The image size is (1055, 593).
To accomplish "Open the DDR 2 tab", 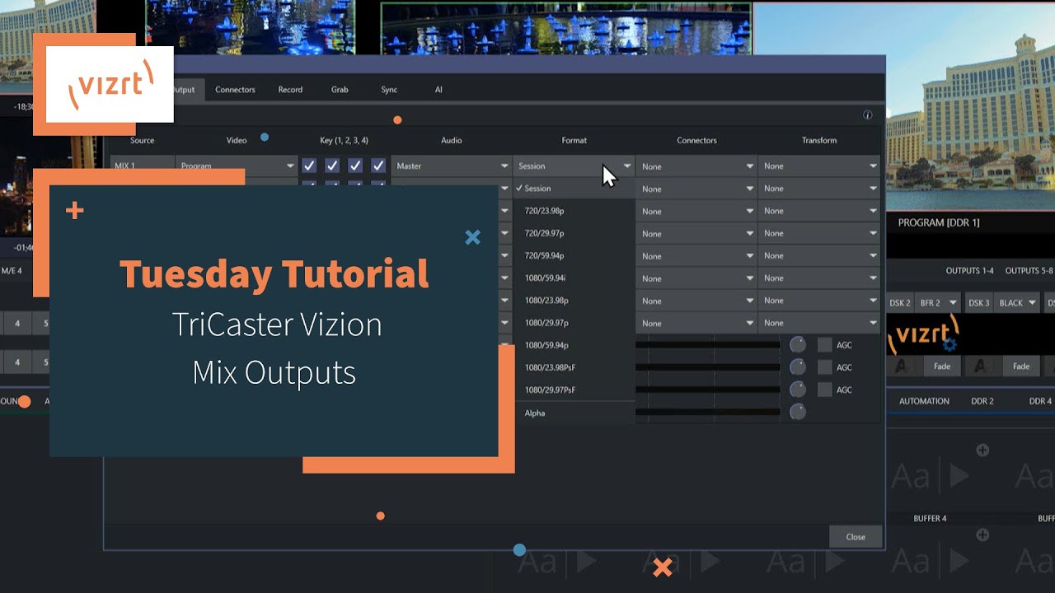I will click(x=982, y=401).
